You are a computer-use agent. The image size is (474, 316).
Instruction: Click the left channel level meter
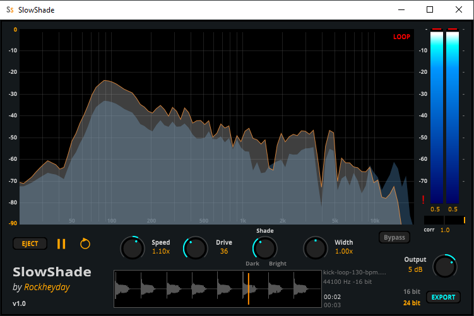436,117
